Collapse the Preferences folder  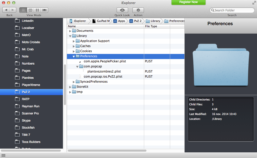pyautogui.click(x=74, y=56)
